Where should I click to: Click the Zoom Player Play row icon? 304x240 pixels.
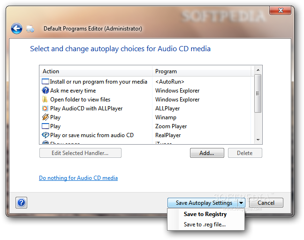click(46, 126)
